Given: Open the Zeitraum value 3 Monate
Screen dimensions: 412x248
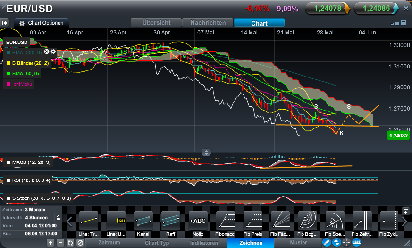Looking at the screenshot, I should coord(35,210).
